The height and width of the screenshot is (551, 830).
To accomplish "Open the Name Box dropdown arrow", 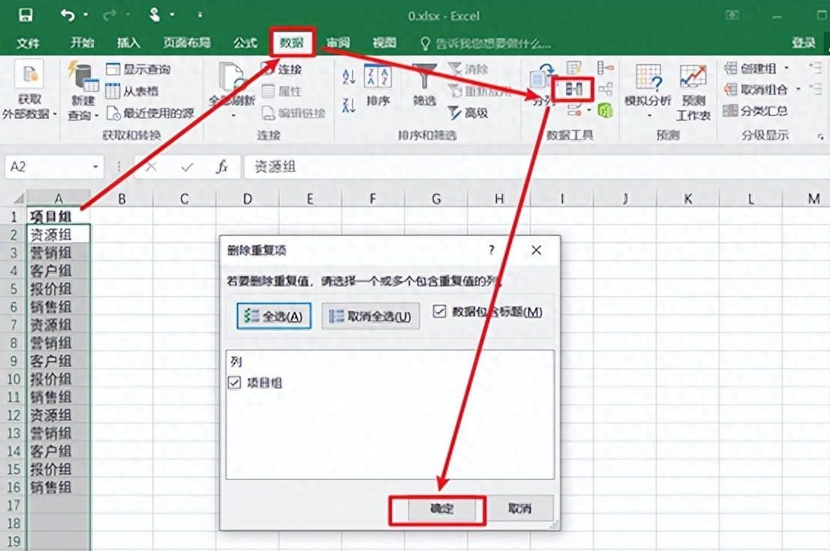I will tap(95, 167).
